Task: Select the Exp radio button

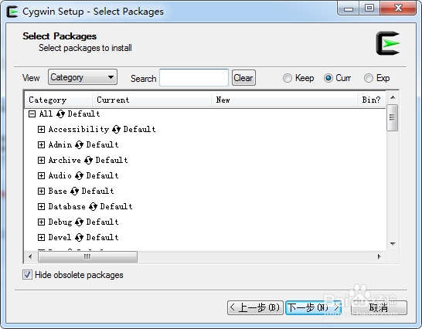Action: 369,78
